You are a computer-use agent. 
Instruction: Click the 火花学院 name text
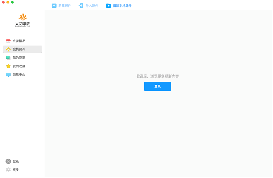[23, 24]
